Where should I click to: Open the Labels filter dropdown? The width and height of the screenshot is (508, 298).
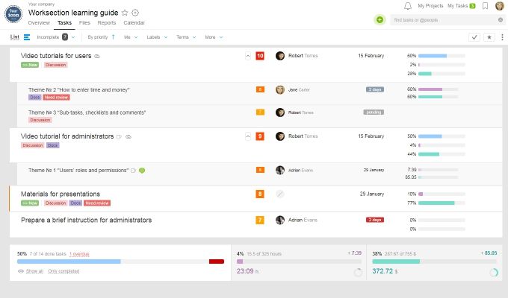155,37
